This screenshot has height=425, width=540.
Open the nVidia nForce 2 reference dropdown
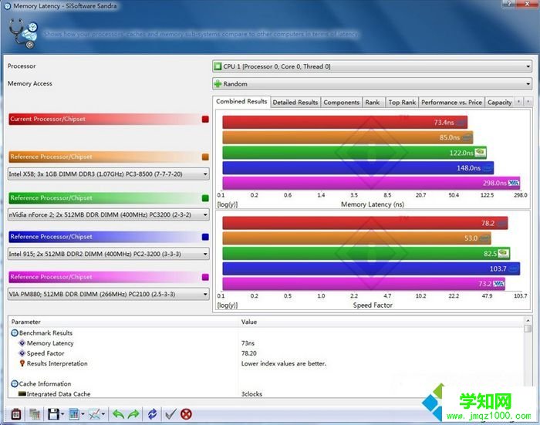pyautogui.click(x=109, y=214)
